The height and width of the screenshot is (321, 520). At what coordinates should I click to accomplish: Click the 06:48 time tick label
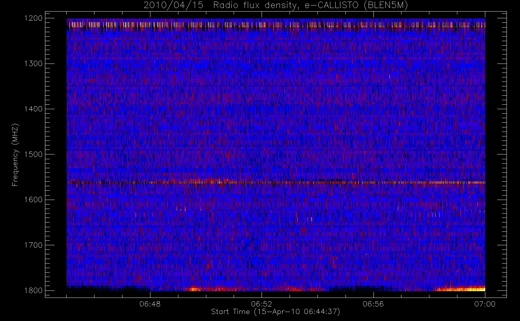click(x=150, y=304)
